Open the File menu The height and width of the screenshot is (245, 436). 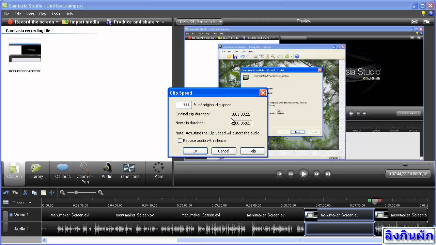pos(6,14)
